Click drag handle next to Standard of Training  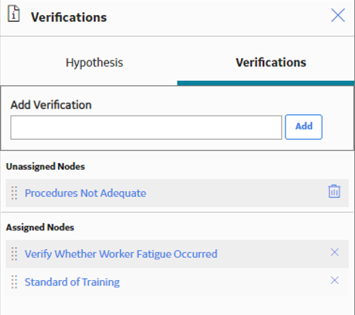14,282
